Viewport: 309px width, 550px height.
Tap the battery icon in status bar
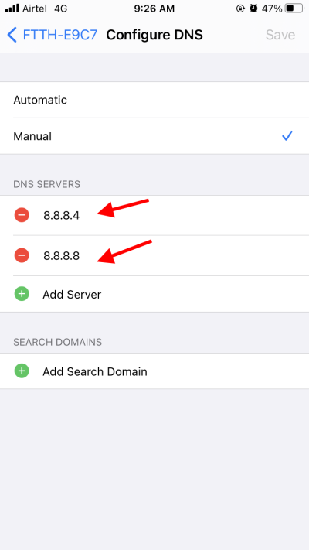[294, 9]
